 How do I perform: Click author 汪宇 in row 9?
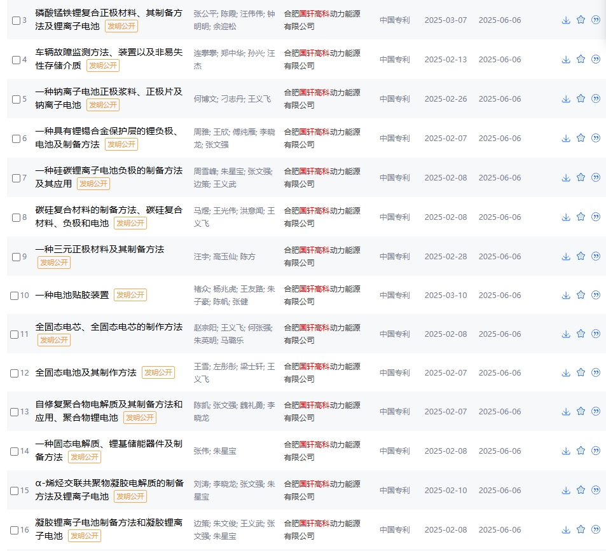202,256
